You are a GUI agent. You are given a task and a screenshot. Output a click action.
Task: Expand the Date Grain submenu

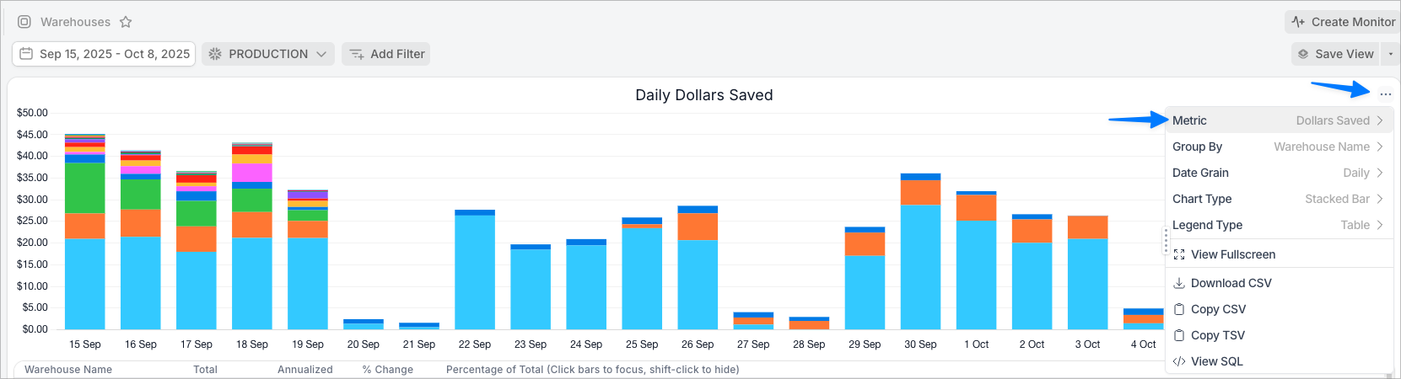[x=1279, y=173]
